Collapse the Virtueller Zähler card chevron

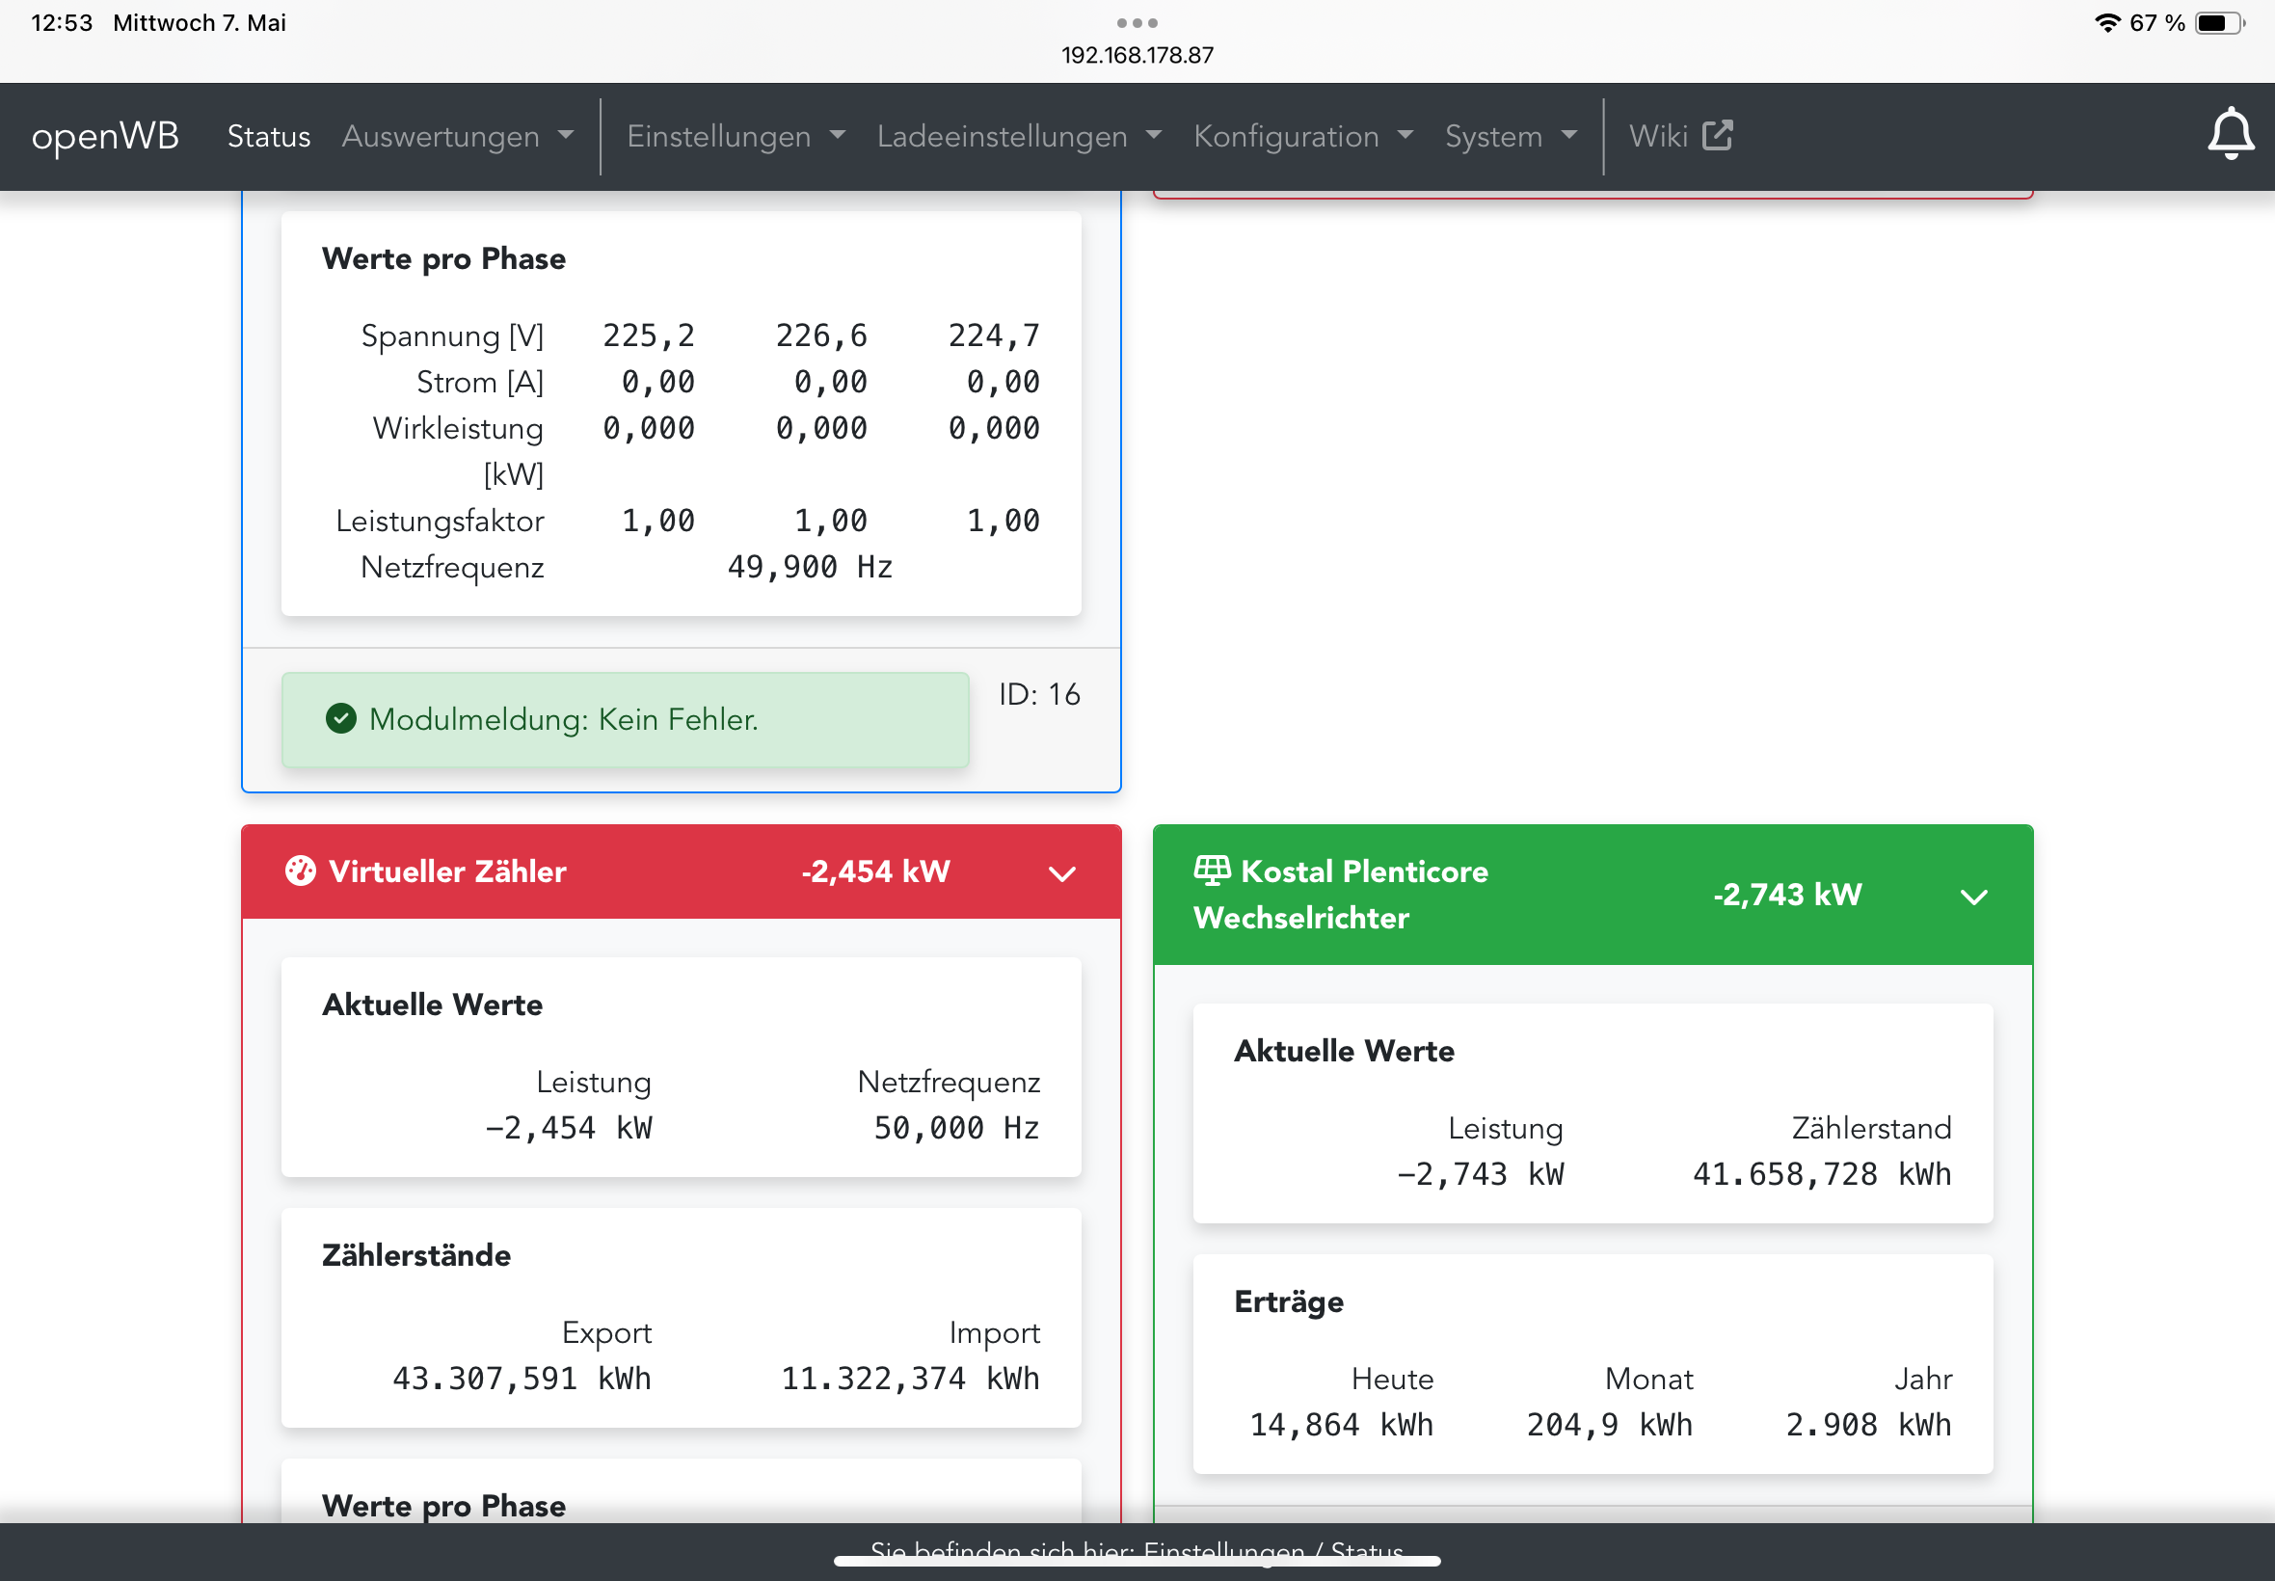[x=1061, y=872]
